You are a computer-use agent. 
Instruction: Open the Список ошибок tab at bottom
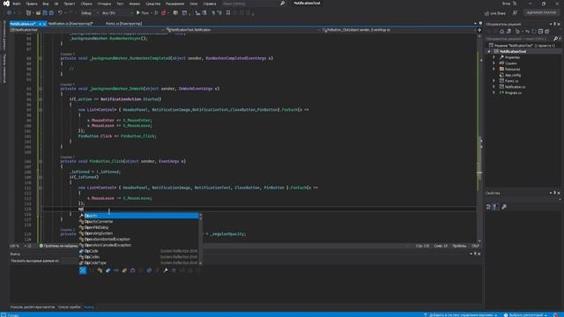pyautogui.click(x=70, y=307)
